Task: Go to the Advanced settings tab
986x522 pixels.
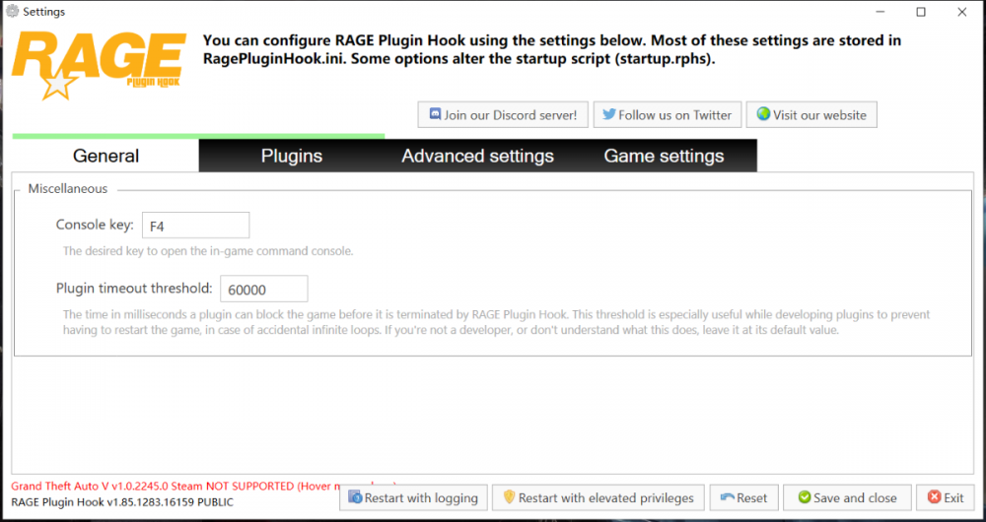Action: pyautogui.click(x=477, y=156)
